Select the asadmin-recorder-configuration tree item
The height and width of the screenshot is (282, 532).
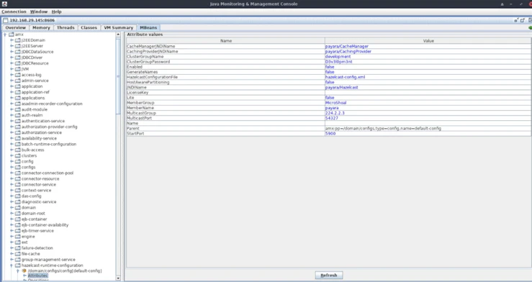click(52, 104)
